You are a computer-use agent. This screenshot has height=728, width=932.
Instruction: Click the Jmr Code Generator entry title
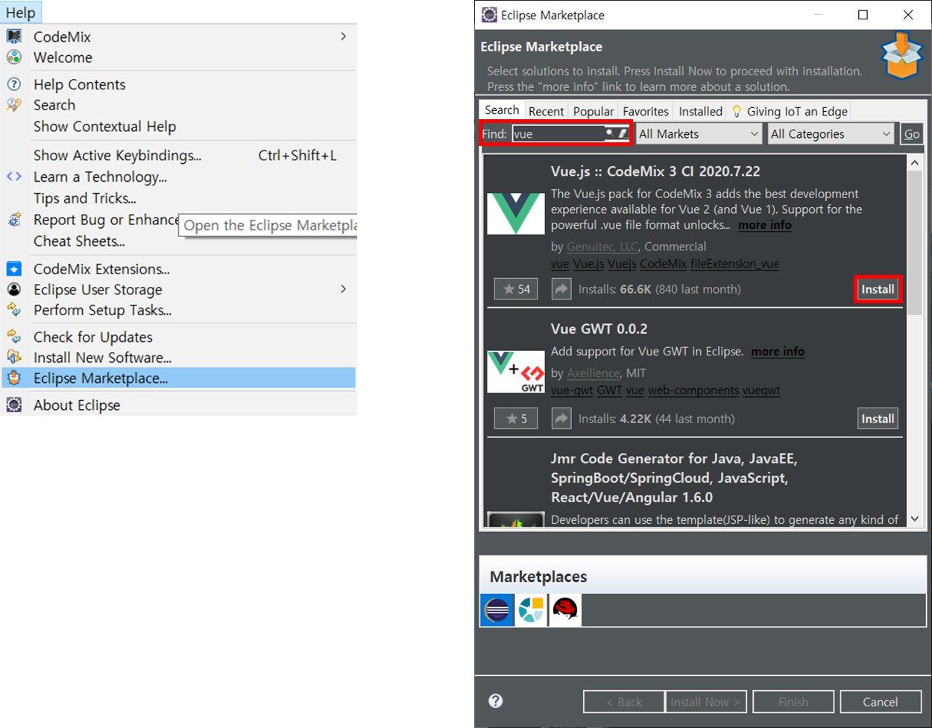tap(674, 478)
